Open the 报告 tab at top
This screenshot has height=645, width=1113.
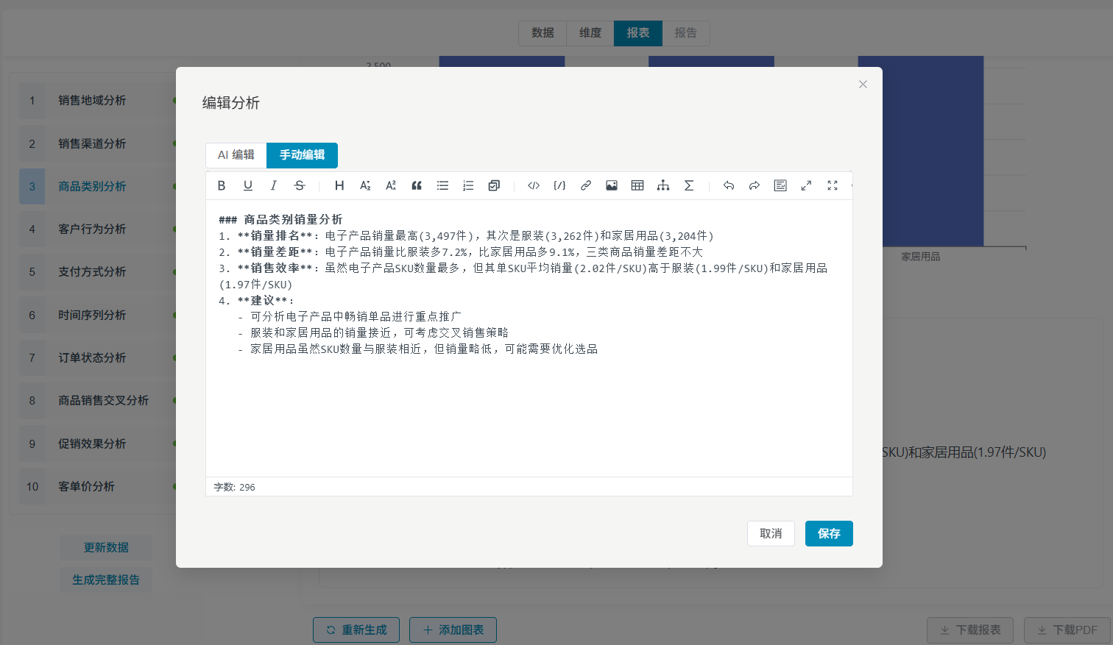click(x=686, y=33)
